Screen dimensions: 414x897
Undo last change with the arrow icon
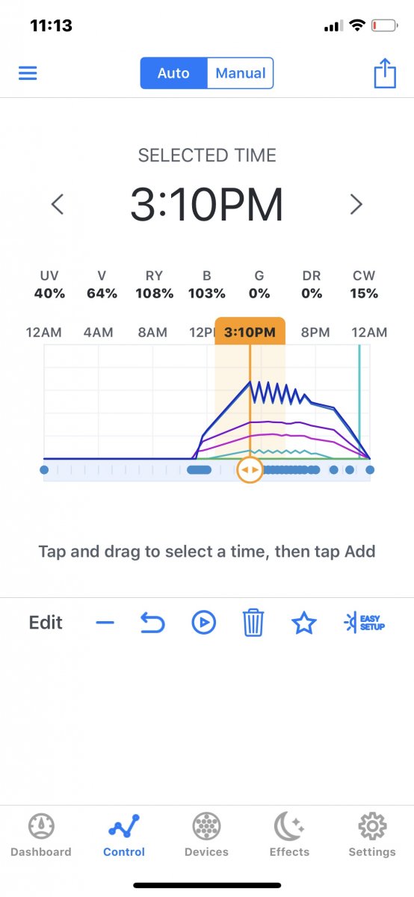pos(152,623)
